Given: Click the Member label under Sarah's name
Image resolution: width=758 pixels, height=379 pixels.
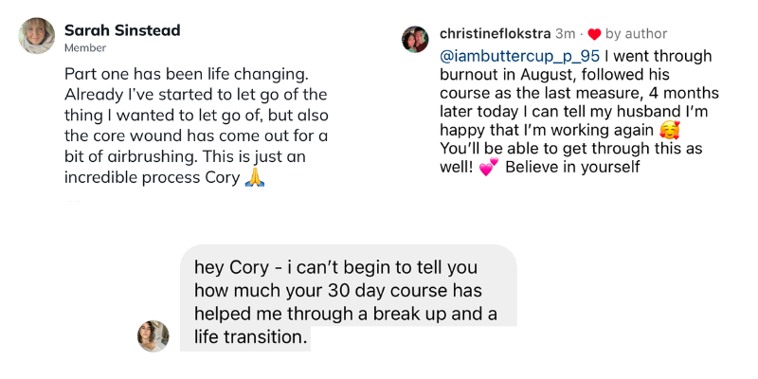Looking at the screenshot, I should [x=84, y=48].
